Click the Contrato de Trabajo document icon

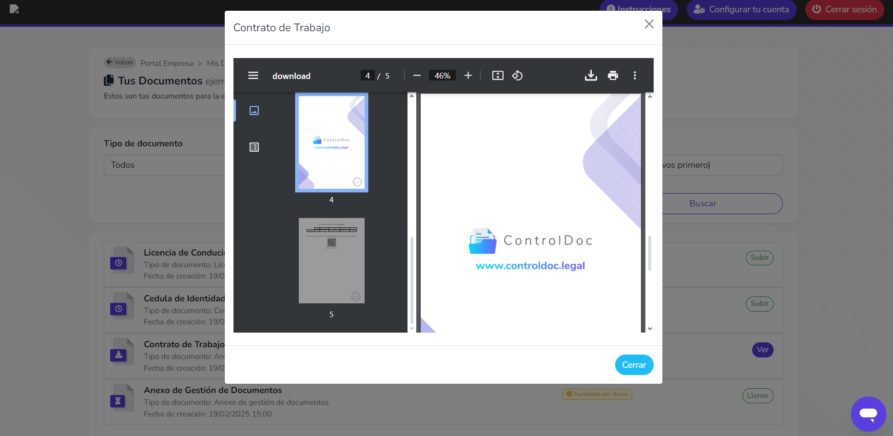122,351
